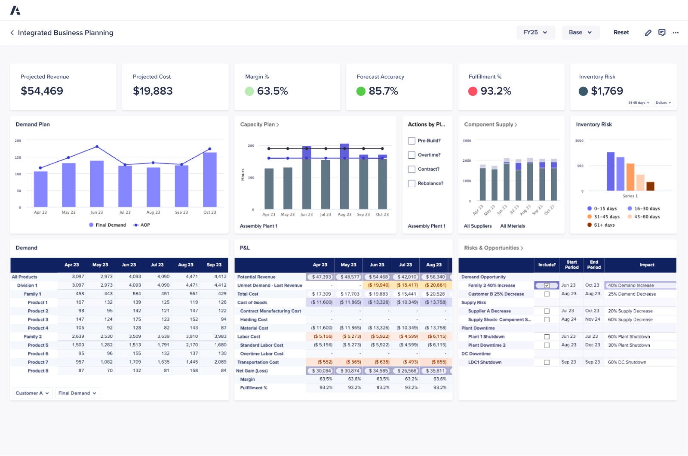Check Include? for Supplier A Decrease row
This screenshot has height=456, width=688.
point(547,311)
